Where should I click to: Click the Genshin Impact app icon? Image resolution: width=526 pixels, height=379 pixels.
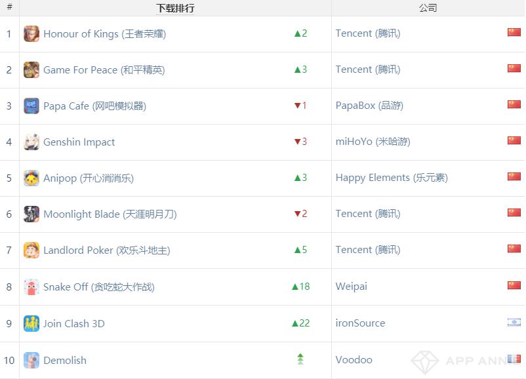pyautogui.click(x=31, y=142)
